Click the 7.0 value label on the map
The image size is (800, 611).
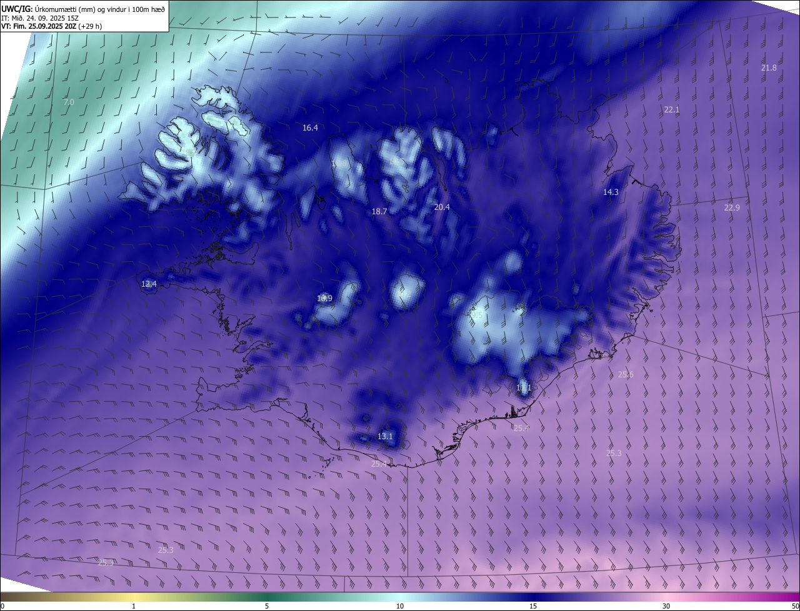pos(69,102)
